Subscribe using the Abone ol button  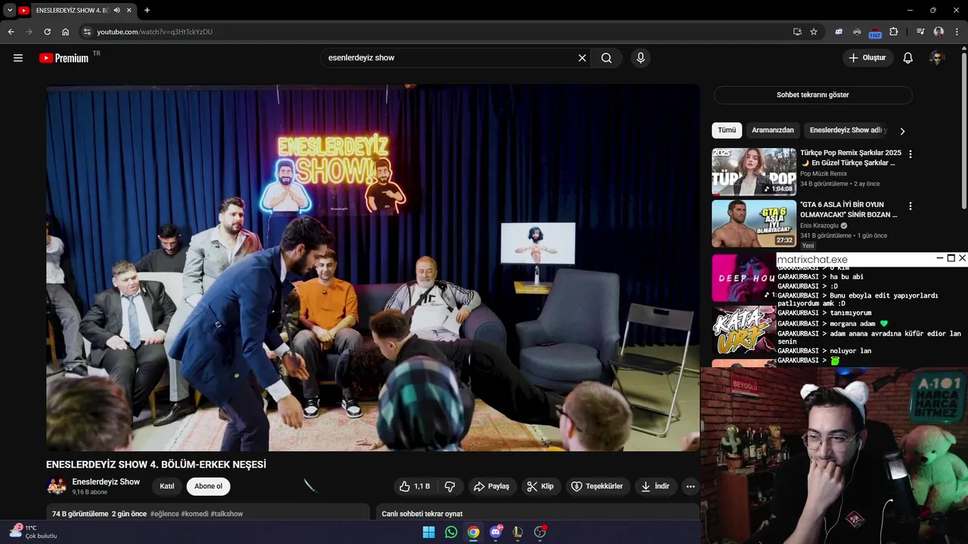coord(209,487)
